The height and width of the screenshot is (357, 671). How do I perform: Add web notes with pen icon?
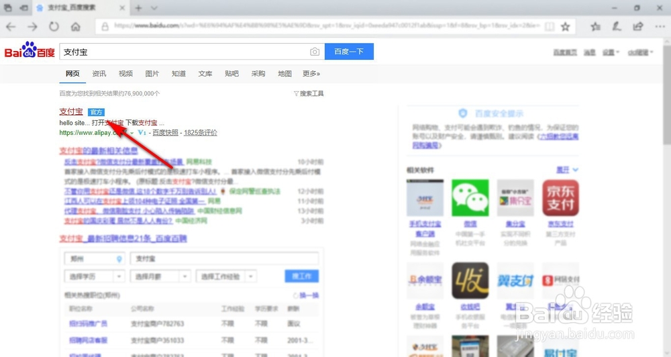point(617,27)
